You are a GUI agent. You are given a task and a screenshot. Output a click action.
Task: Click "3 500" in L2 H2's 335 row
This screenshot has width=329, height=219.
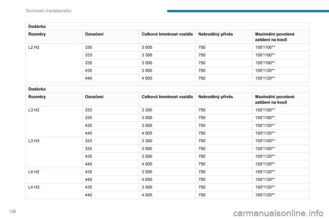[x=147, y=63]
